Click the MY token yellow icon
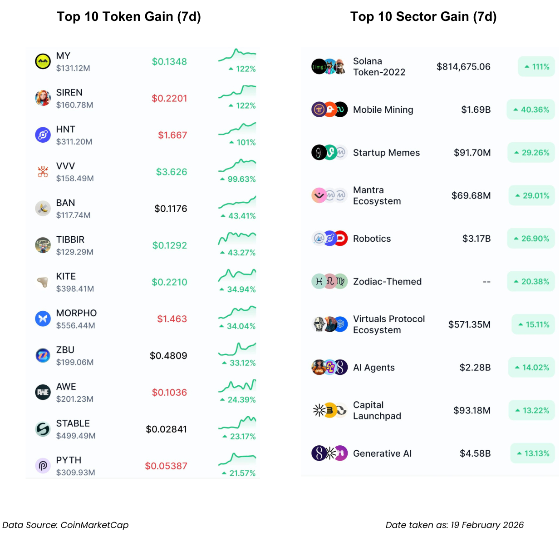 coord(43,61)
